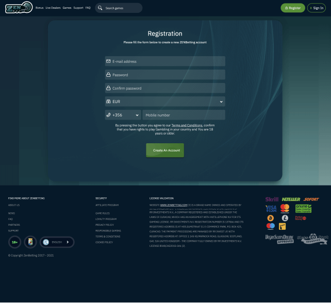The image size is (331, 303).
Task: Click the Perfect Money logo
Action: 301,218
